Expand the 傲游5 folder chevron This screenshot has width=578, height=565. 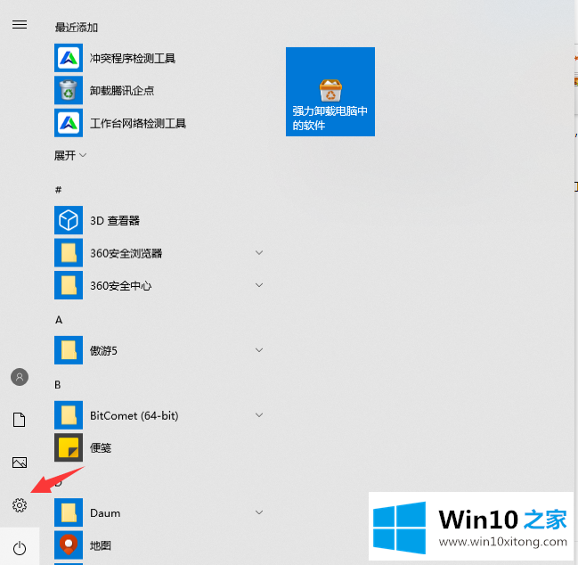click(259, 350)
